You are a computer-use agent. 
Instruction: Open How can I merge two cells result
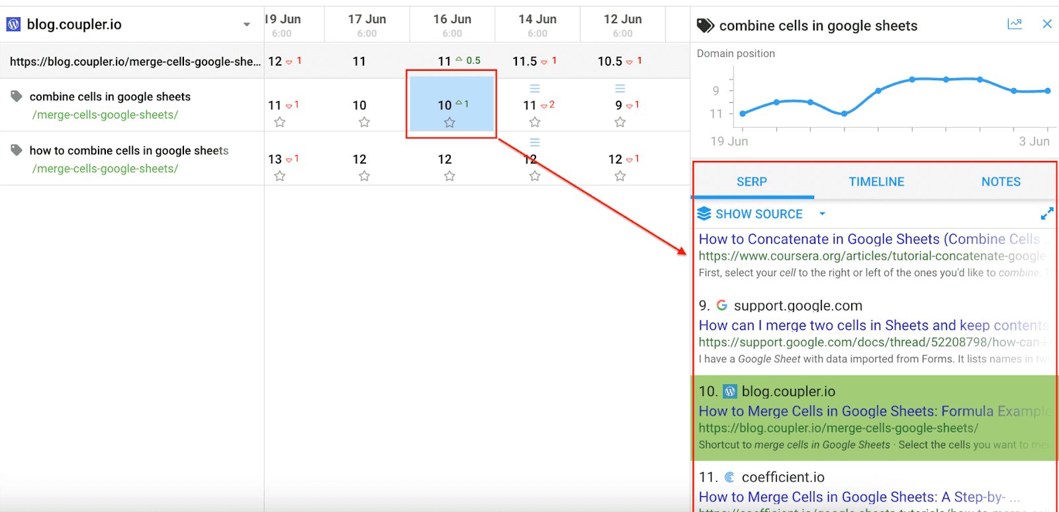tap(874, 325)
